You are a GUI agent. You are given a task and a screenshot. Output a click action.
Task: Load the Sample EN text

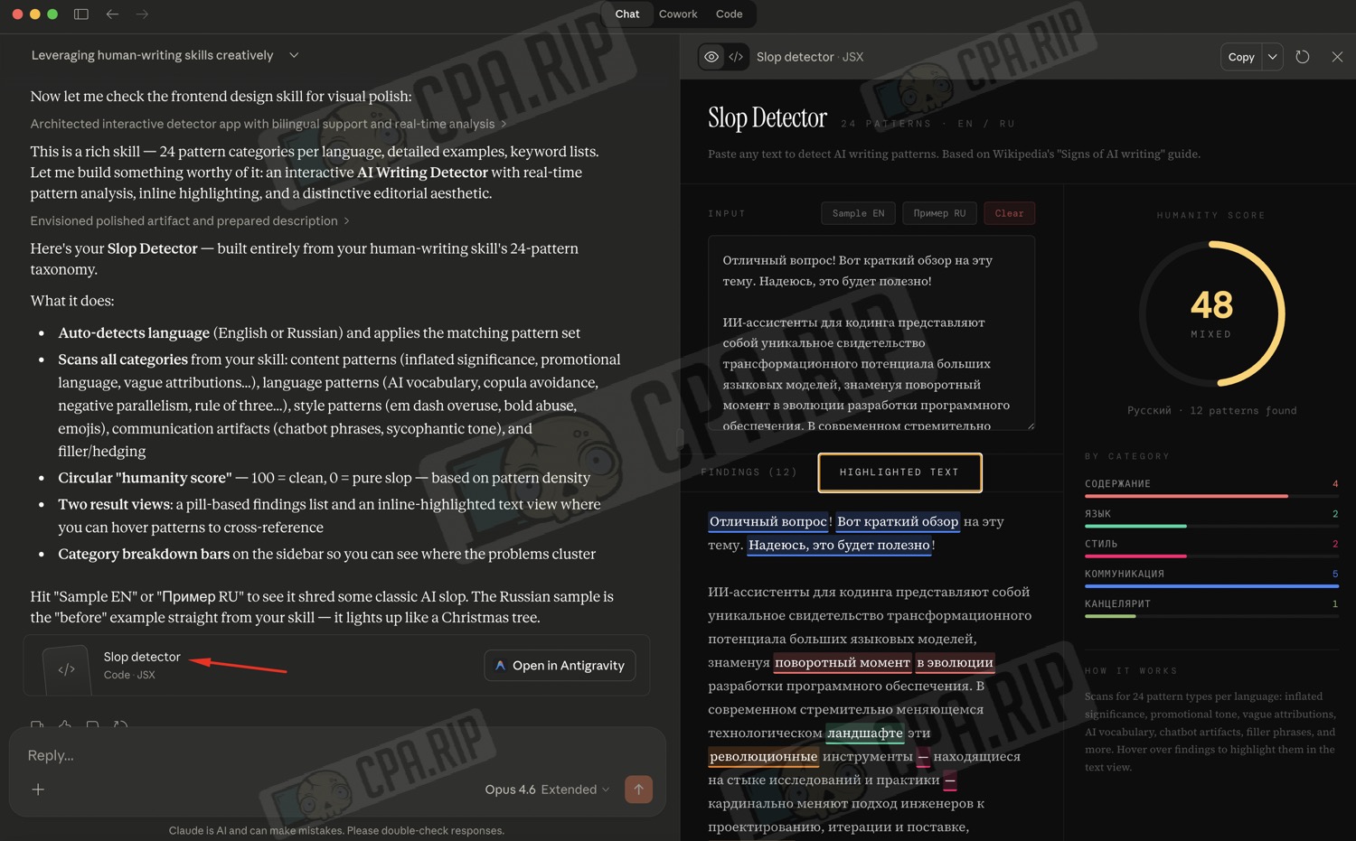(x=858, y=213)
